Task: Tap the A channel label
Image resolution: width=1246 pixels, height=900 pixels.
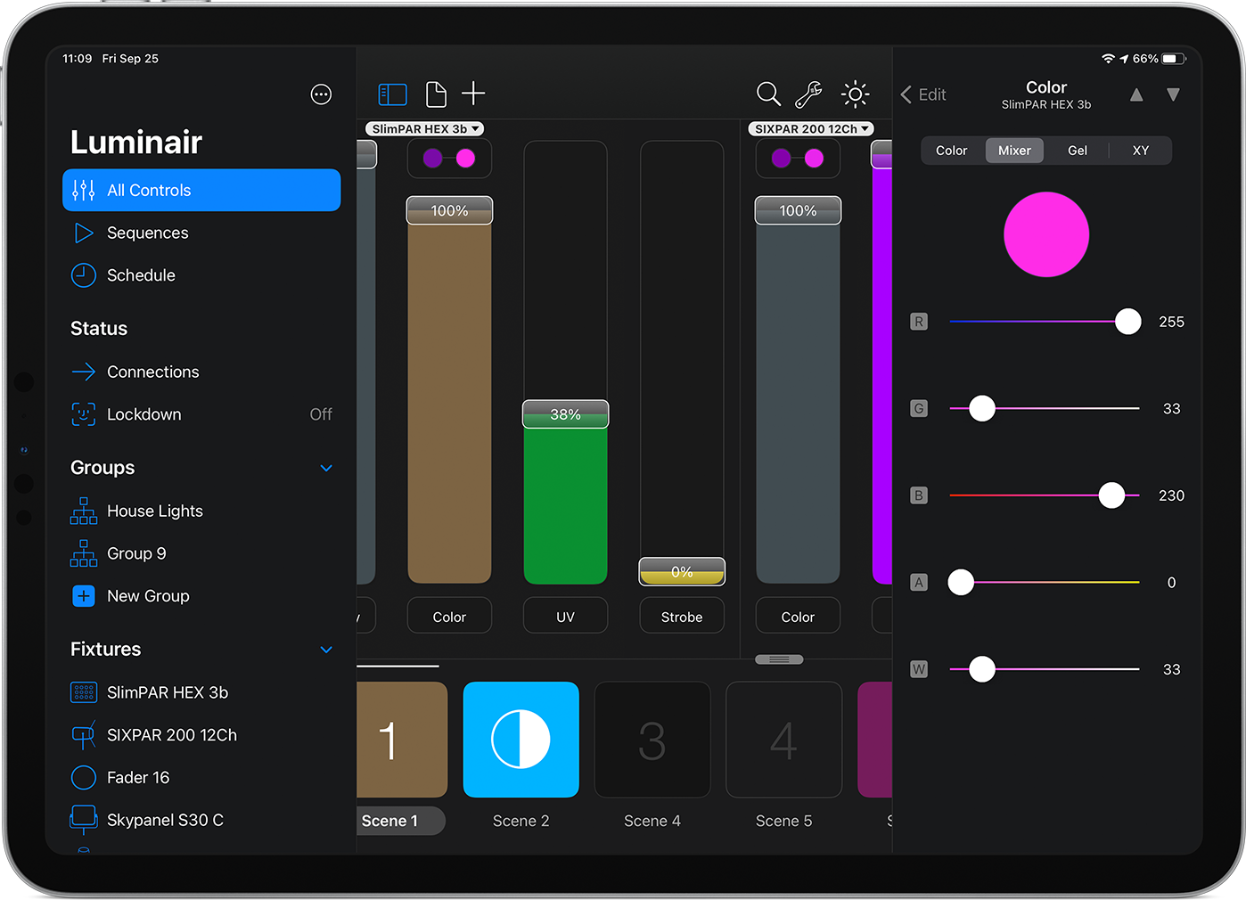Action: (x=919, y=582)
